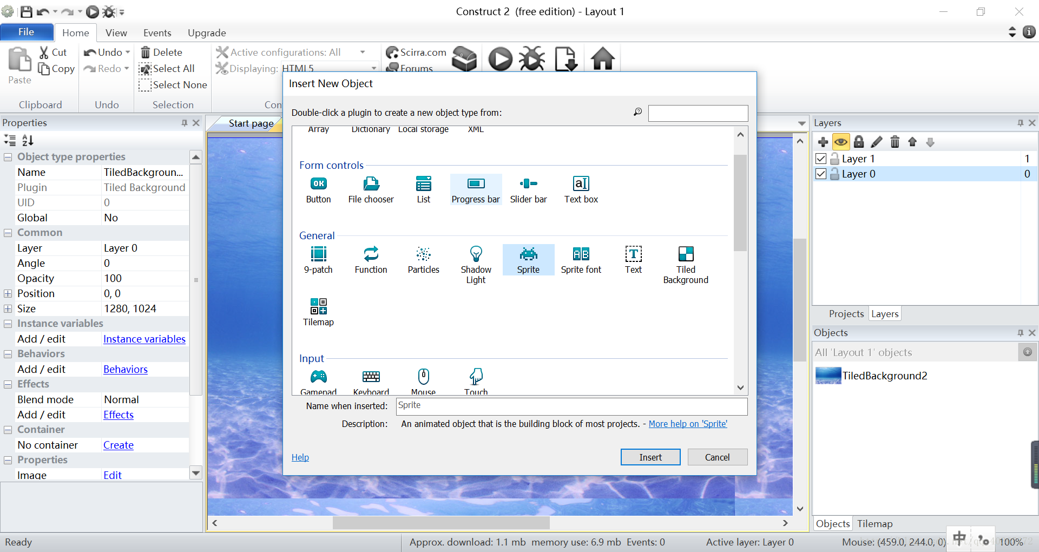Select the Tilemap plugin
This screenshot has width=1039, height=552.
[x=318, y=312]
